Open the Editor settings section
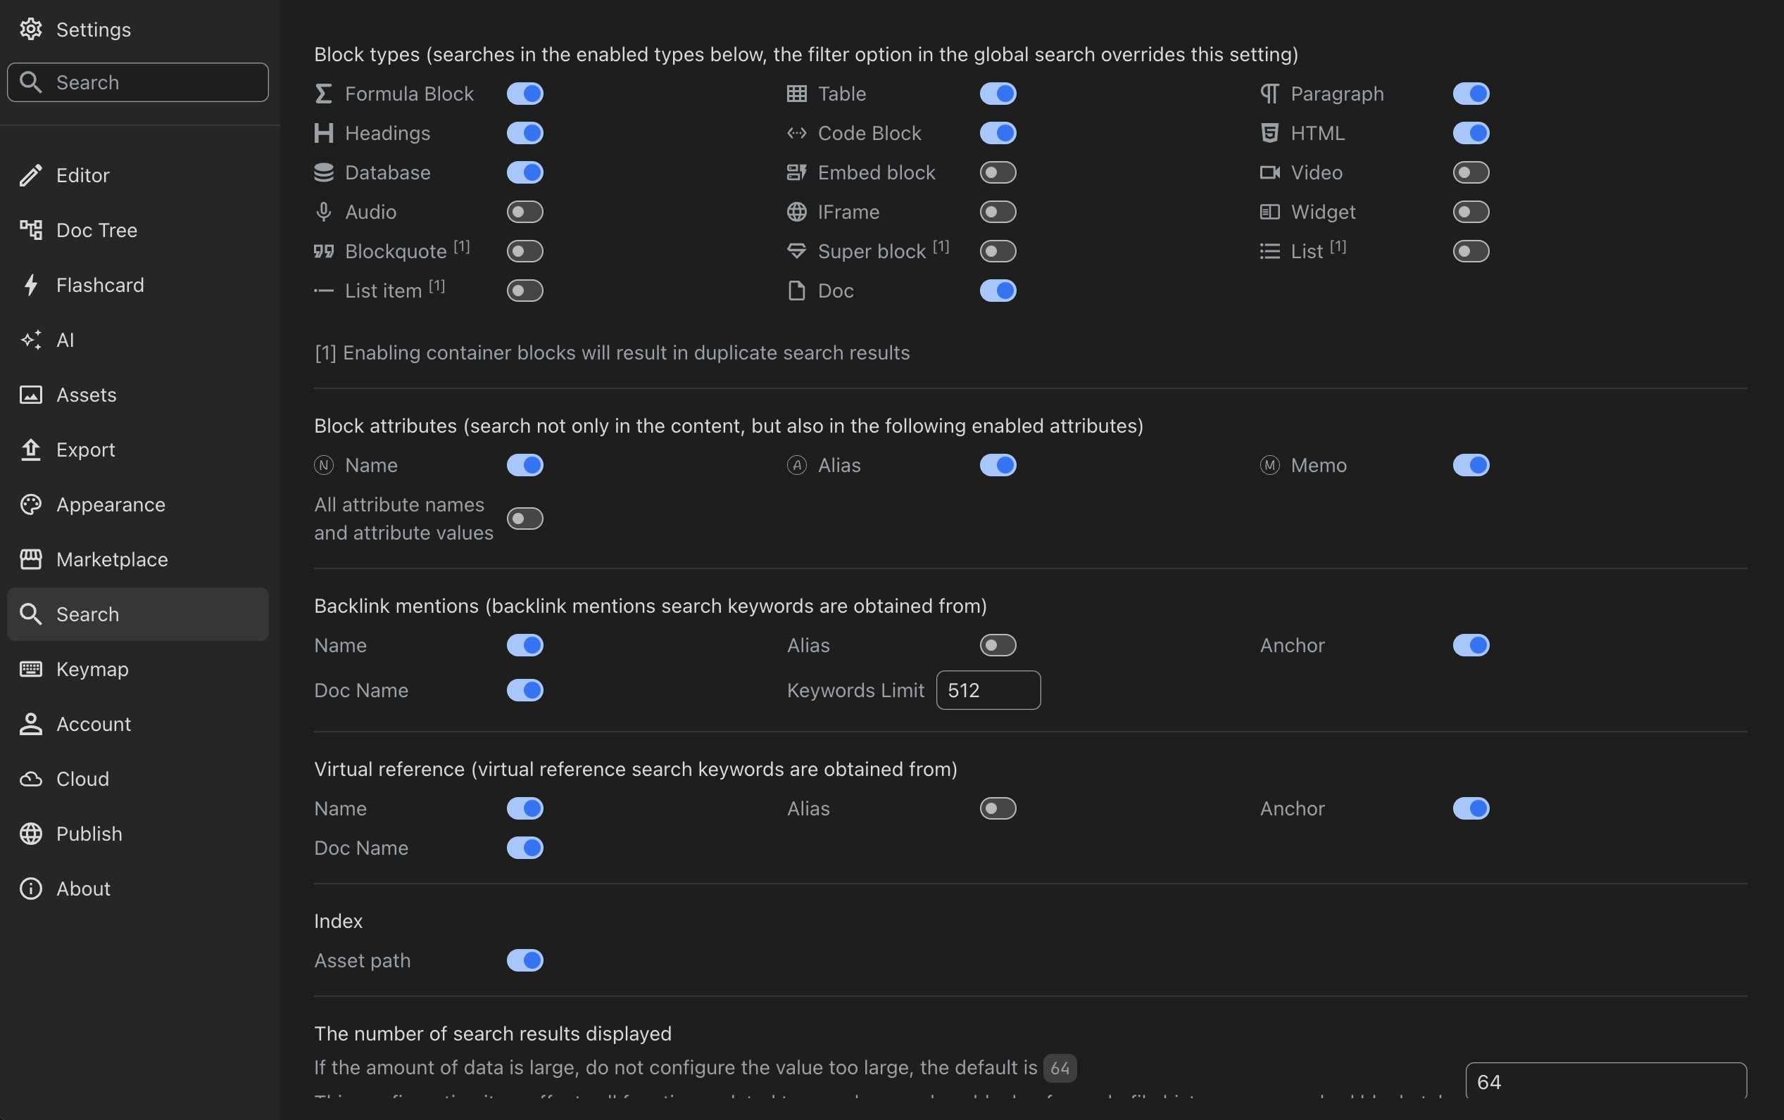This screenshot has height=1120, width=1784. [x=138, y=175]
